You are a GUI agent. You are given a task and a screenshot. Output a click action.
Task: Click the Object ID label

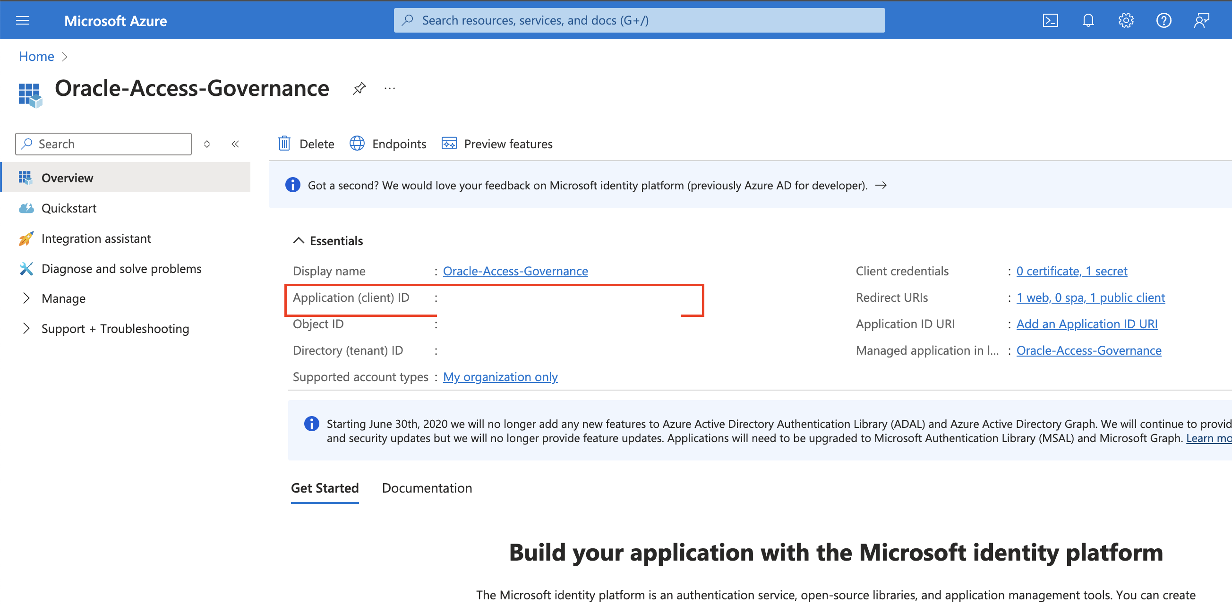click(318, 324)
